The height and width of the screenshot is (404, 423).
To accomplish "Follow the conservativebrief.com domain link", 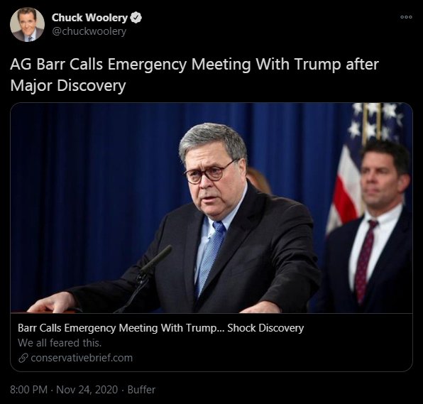I will [82, 358].
